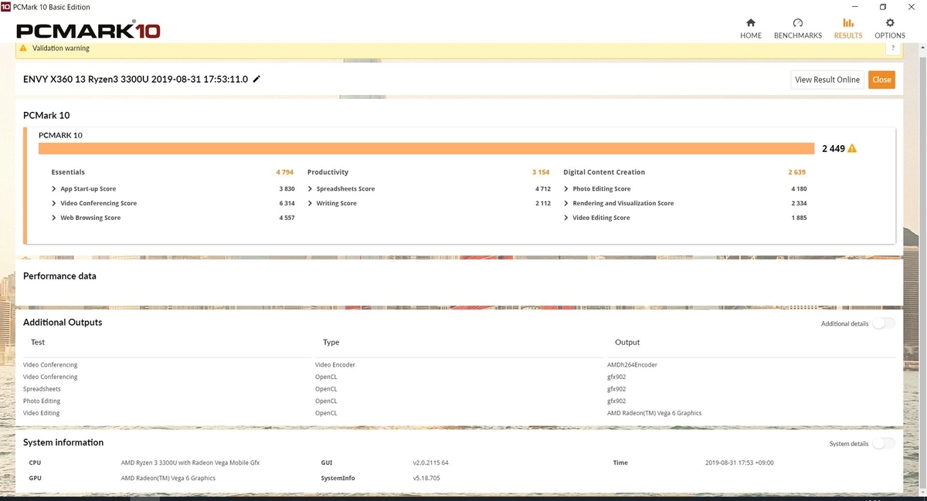This screenshot has height=501, width=927.
Task: Click the Digital Content Creation heading
Action: (604, 172)
